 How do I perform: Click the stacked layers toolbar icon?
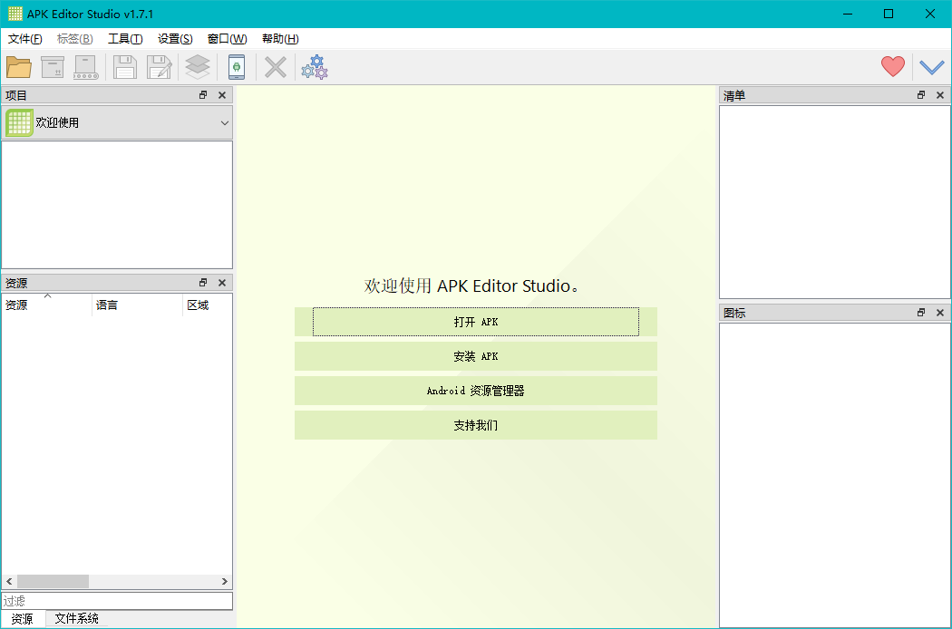(x=198, y=67)
